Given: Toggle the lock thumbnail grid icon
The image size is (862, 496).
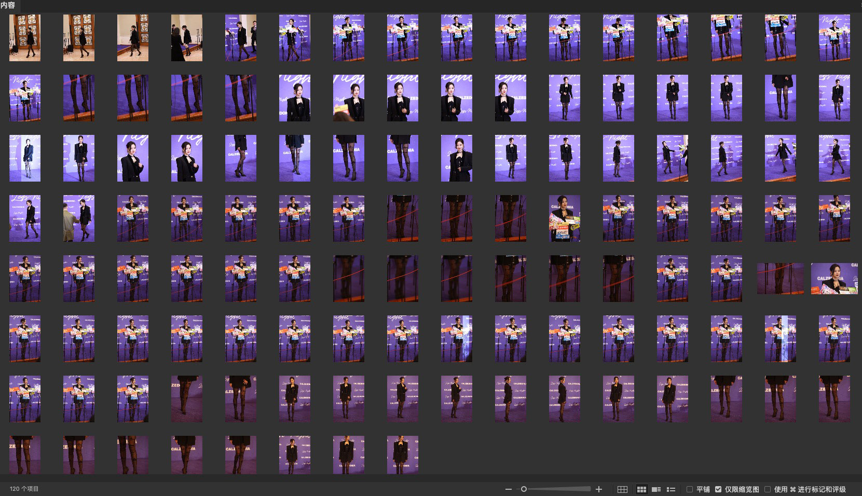Looking at the screenshot, I should point(622,489).
